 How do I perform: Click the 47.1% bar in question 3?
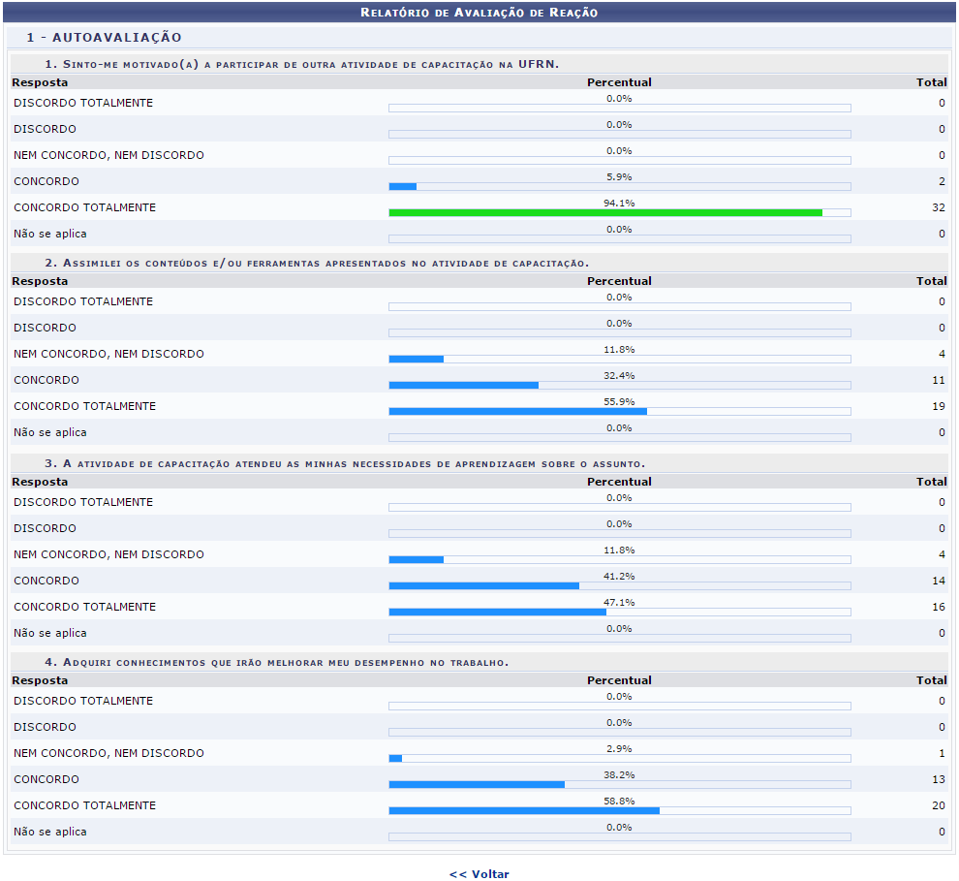point(497,612)
